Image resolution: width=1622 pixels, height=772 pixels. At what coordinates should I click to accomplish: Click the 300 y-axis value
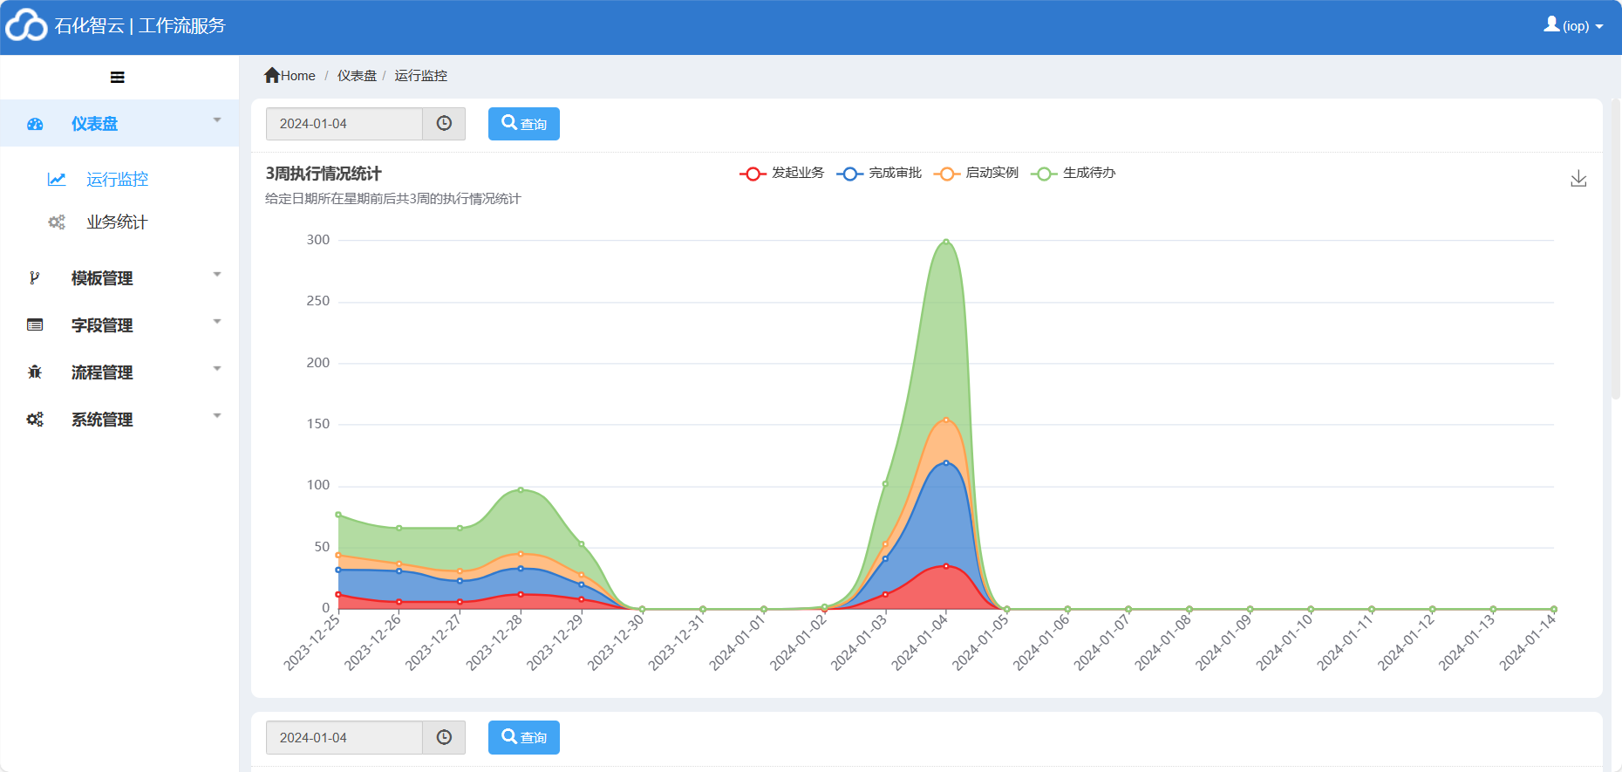coord(318,240)
